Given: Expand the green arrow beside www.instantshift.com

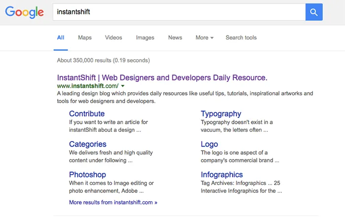Looking at the screenshot, I should (x=123, y=86).
